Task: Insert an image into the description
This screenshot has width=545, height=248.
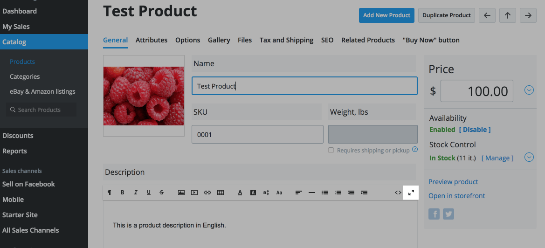Action: (x=181, y=193)
